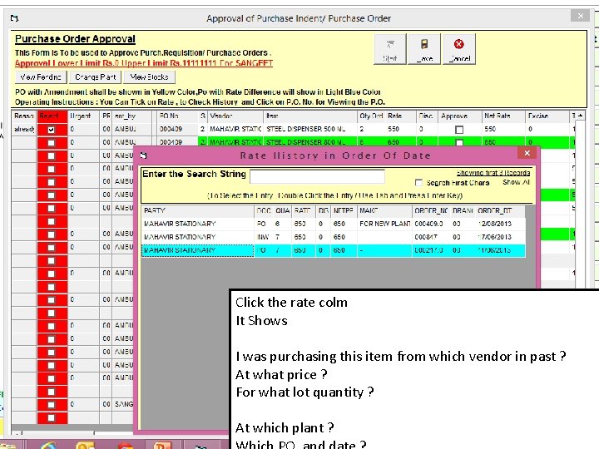Click the Net Rate column header

pyautogui.click(x=503, y=116)
